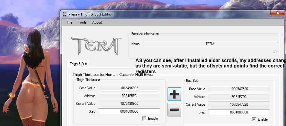Click the Thigh Thickness Address field FC61F5FC
286x126 pixels.
pos(129,96)
